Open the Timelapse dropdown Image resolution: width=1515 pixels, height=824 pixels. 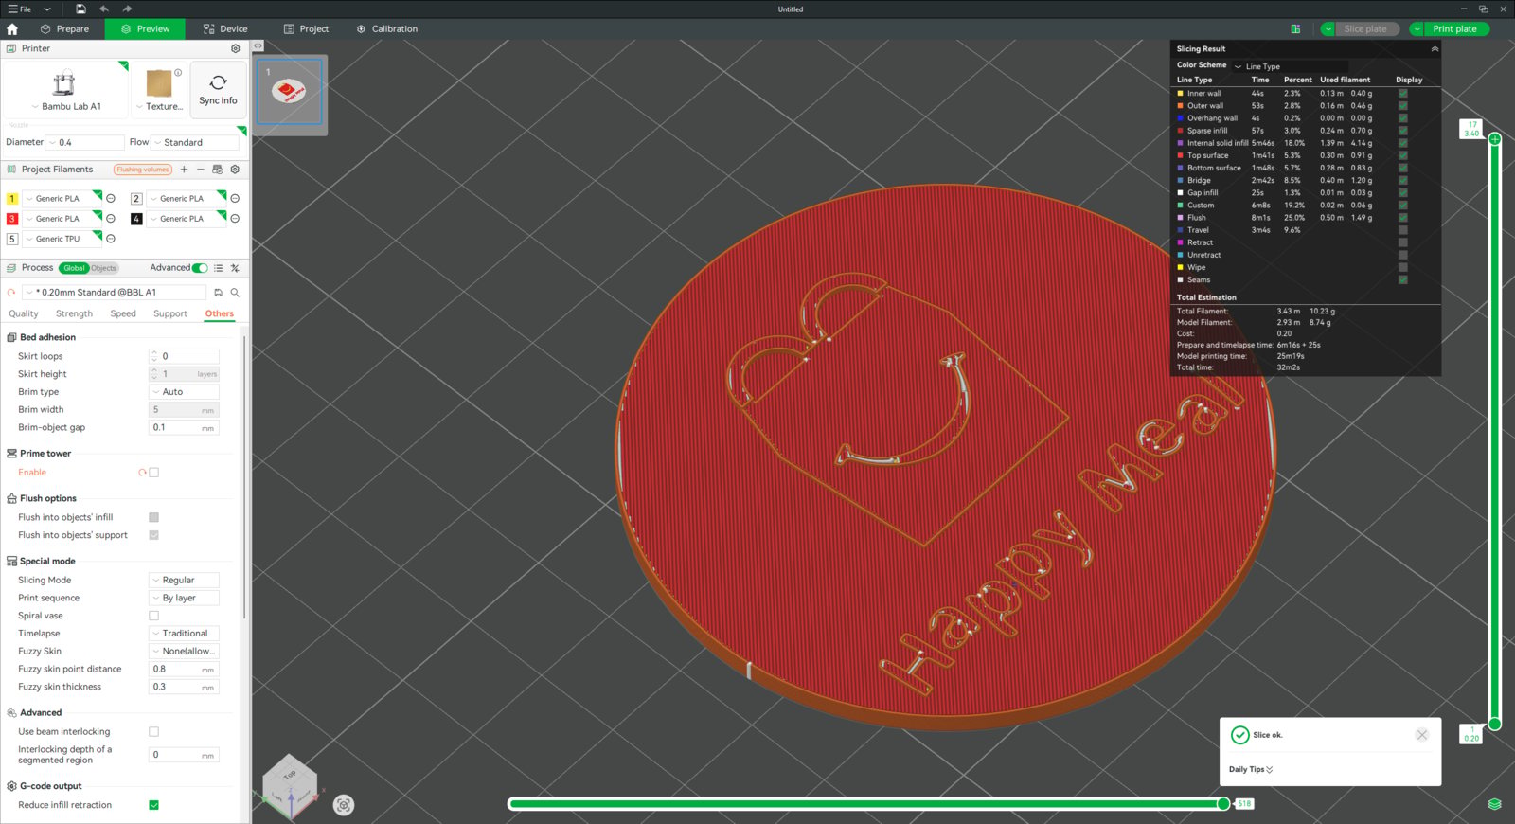[184, 634]
